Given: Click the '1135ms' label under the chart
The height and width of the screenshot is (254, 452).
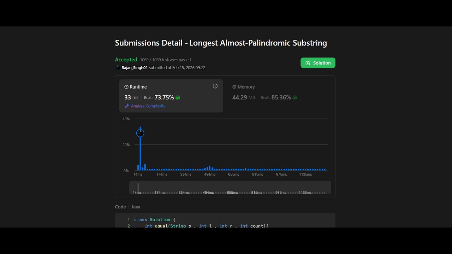Looking at the screenshot, I should (x=305, y=174).
